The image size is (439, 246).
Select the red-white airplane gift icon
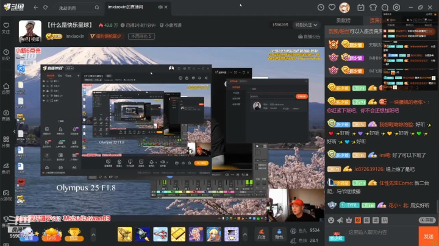click(160, 234)
